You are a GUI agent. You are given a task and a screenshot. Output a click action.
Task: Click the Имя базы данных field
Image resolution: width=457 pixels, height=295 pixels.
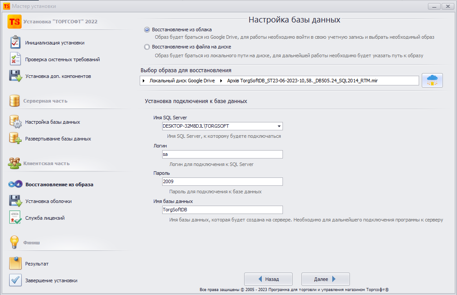pos(223,210)
